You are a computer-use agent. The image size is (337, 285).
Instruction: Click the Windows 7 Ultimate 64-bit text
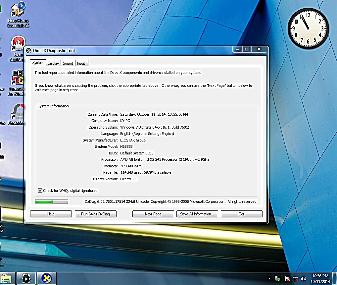(155, 127)
